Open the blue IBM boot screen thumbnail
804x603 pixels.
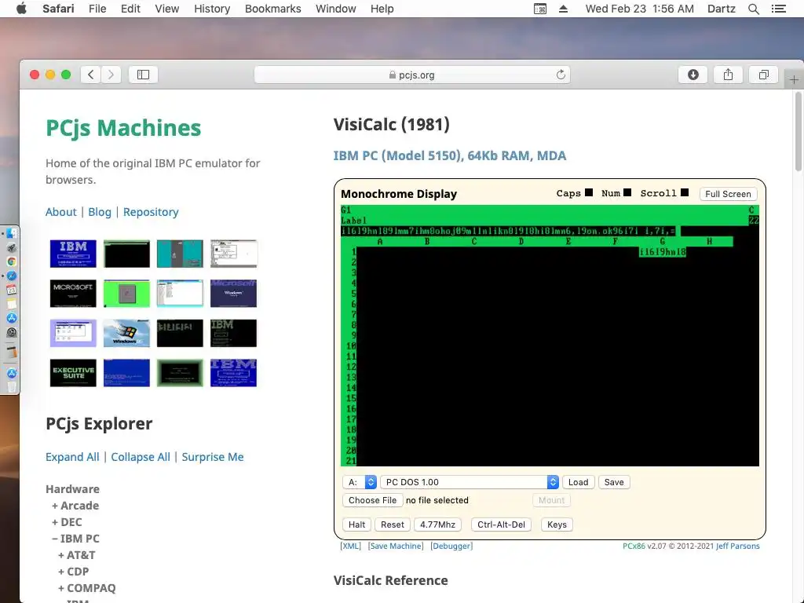pos(73,254)
